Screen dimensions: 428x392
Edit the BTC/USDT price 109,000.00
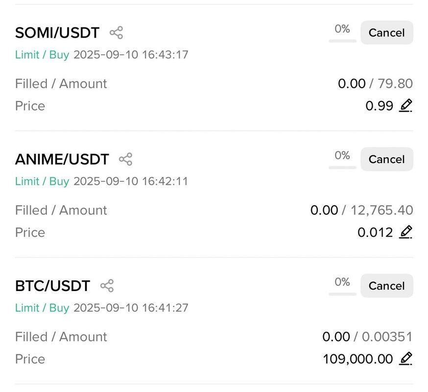[405, 359]
